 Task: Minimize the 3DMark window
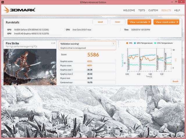(172, 2)
